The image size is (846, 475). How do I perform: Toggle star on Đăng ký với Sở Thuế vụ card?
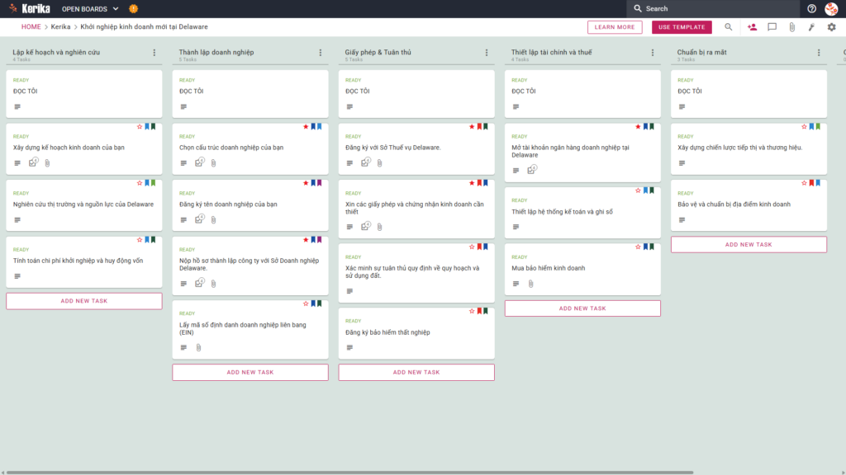pos(472,126)
